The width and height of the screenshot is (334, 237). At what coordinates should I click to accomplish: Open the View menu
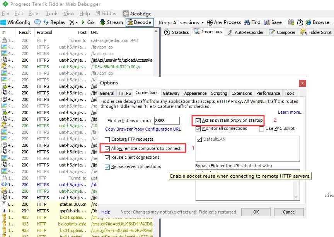pos(69,13)
